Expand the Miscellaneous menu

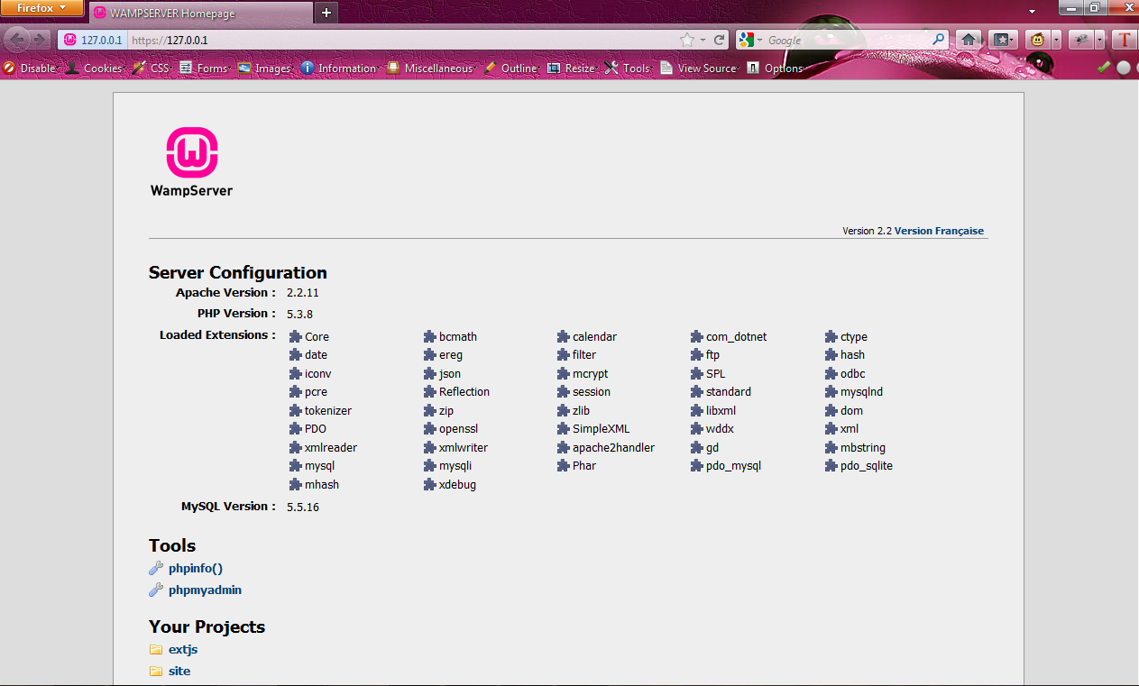point(432,68)
